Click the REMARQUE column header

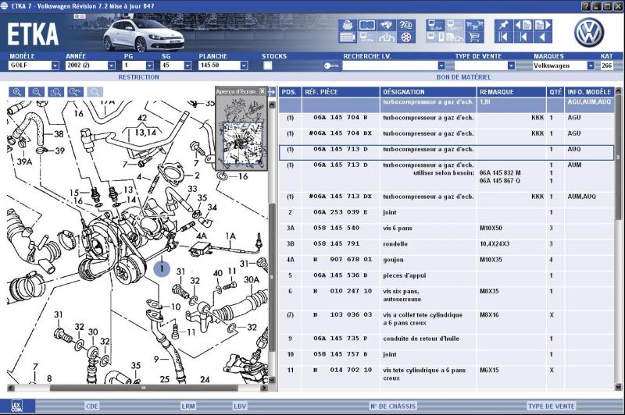tap(512, 92)
